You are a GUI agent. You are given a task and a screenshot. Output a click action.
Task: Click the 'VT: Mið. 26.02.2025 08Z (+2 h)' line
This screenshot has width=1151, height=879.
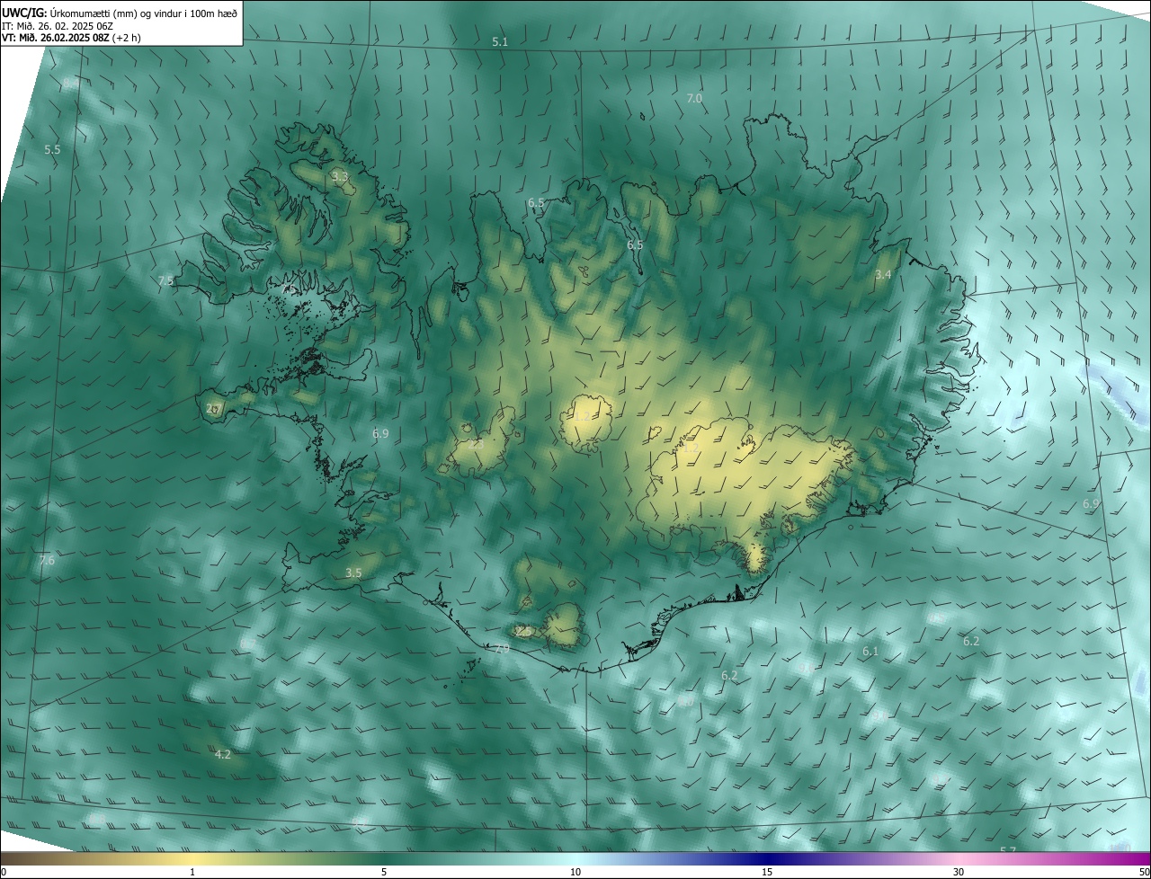[x=71, y=38]
